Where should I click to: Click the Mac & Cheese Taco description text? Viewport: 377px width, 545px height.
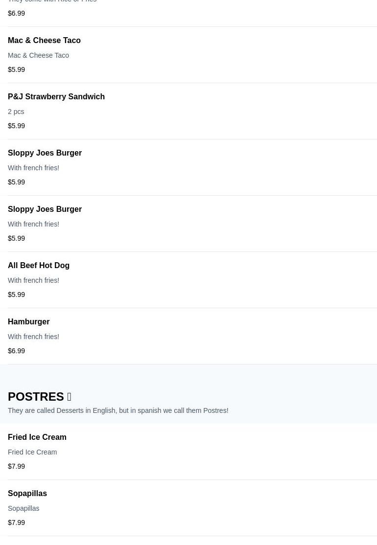(x=38, y=55)
